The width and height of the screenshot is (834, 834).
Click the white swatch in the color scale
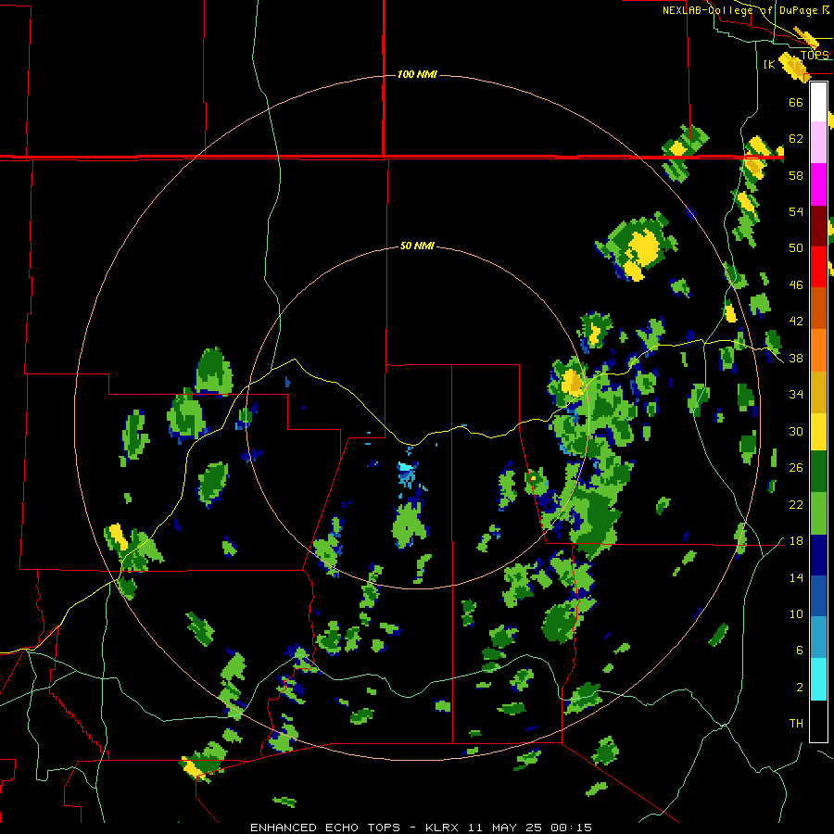tap(818, 102)
